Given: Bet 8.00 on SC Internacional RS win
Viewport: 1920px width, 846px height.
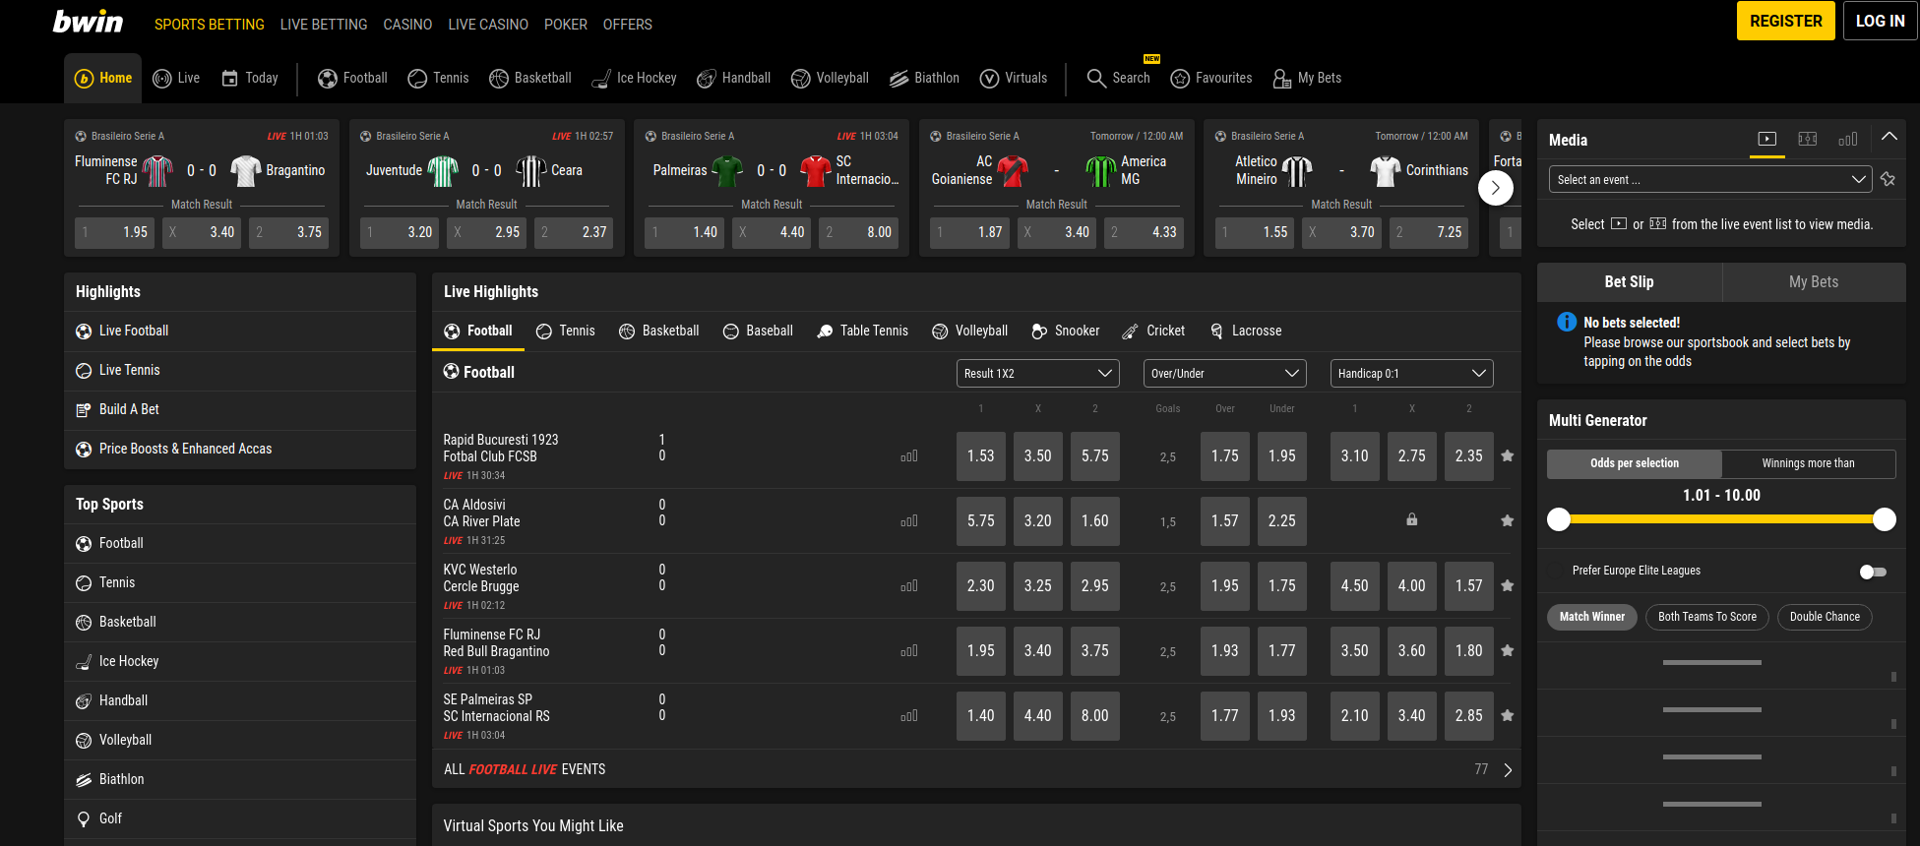Looking at the screenshot, I should (1094, 716).
